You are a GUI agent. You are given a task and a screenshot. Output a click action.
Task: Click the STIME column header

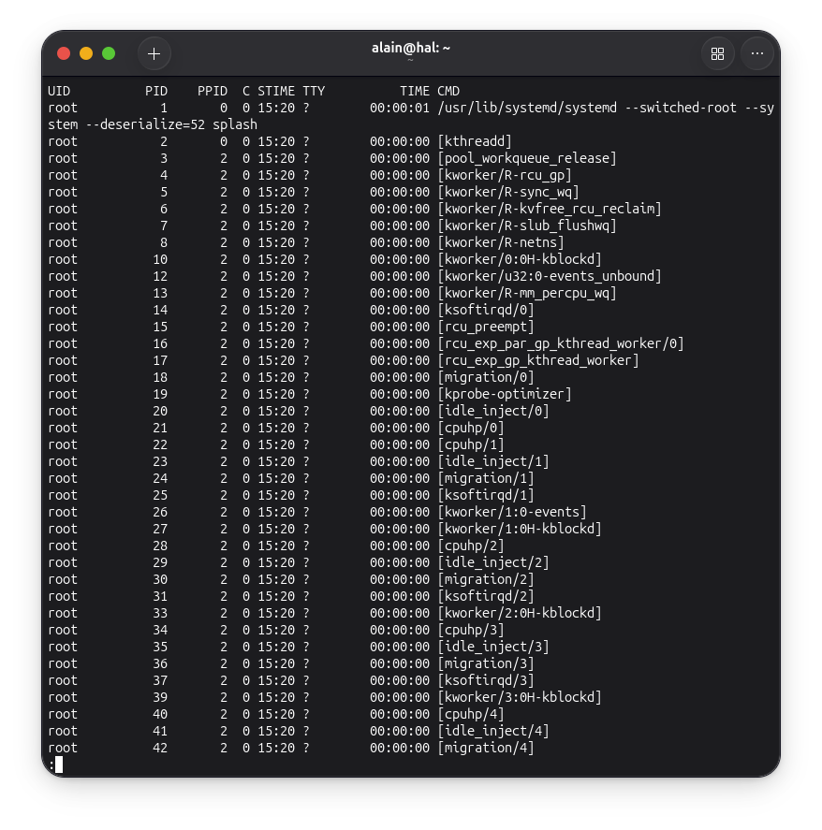click(276, 91)
